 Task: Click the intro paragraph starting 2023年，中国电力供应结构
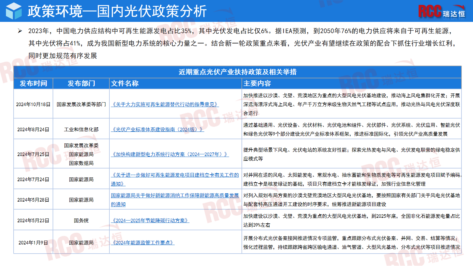[242, 43]
